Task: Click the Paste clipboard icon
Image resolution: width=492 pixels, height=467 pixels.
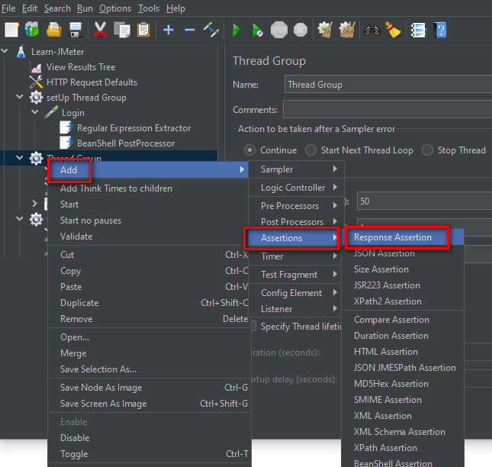Action: point(143,30)
